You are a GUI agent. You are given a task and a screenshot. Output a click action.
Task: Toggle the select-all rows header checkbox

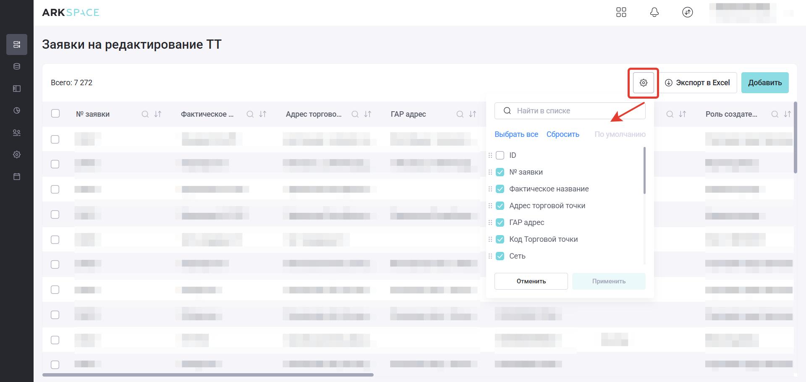55,113
